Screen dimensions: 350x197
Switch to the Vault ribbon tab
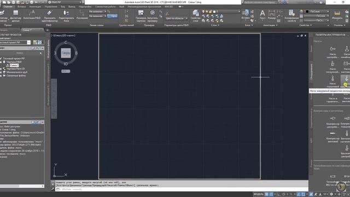[121, 7]
